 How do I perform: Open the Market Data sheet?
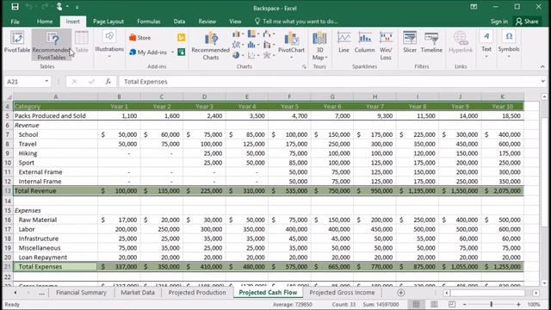[138, 293]
